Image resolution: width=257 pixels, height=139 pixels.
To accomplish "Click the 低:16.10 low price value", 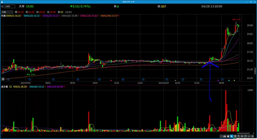I will [41, 12].
